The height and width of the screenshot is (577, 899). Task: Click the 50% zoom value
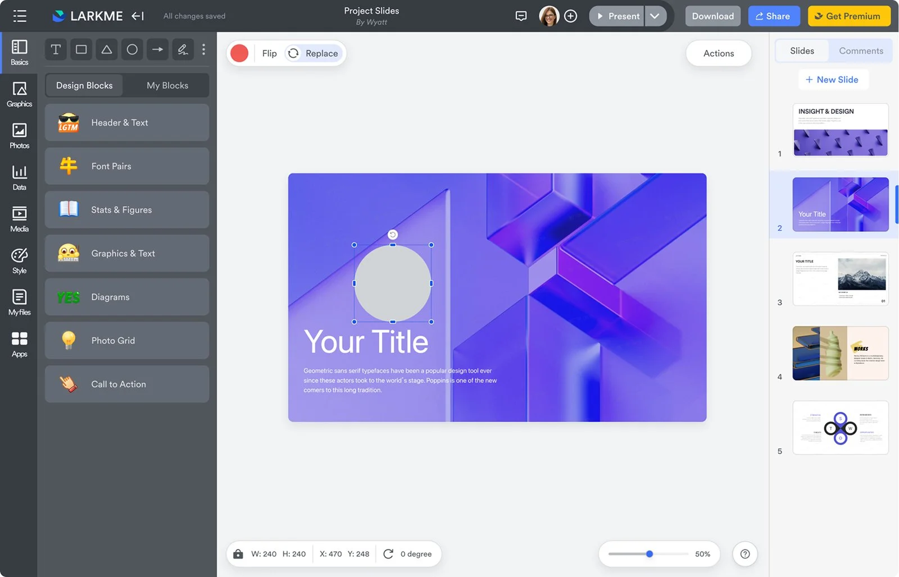point(702,554)
